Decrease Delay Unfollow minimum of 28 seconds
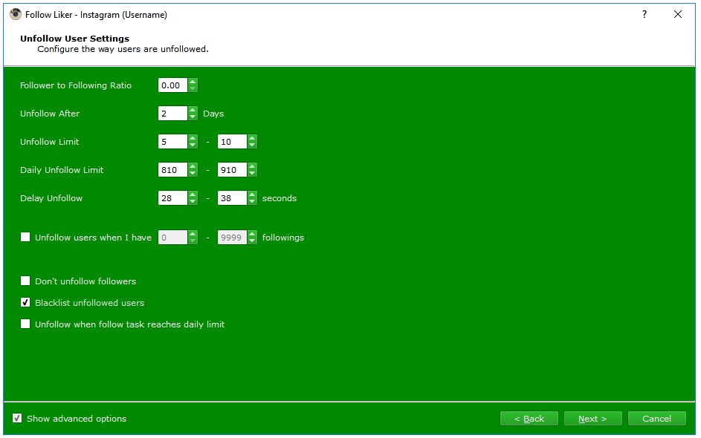Image resolution: width=701 pixels, height=438 pixels. tap(193, 201)
